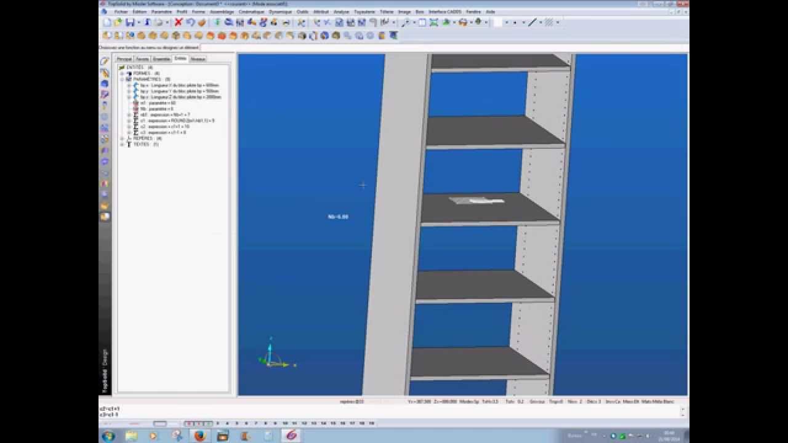The height and width of the screenshot is (443, 788).
Task: Expand the FORMES tree node
Action: coord(123,73)
